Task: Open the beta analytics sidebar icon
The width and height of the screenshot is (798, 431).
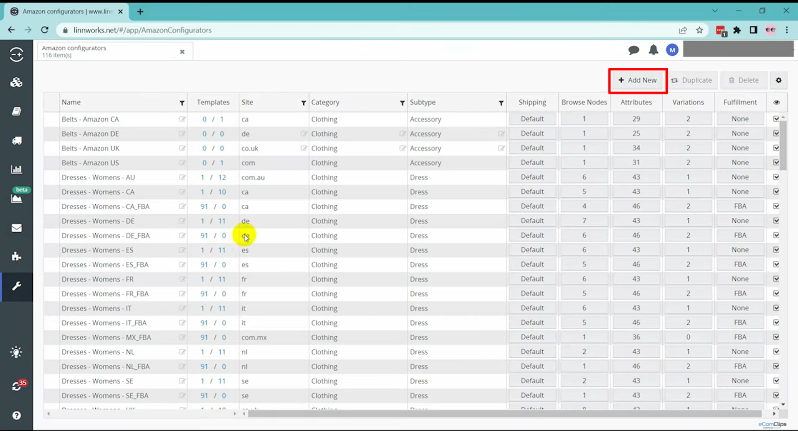Action: [16, 198]
